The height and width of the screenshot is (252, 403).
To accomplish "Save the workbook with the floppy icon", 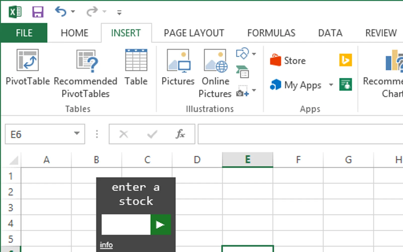I will tap(38, 12).
